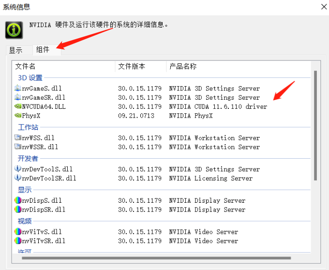The width and height of the screenshot is (329, 270).
Task: Click the nvDevToolSR.dll info icon
Action: 17,178
